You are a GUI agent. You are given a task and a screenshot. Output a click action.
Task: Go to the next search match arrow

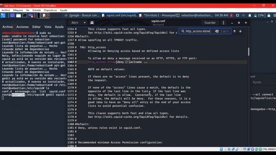click(x=241, y=31)
